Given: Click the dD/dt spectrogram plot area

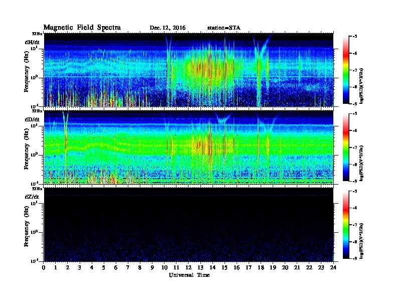Looking at the screenshot, I should pos(188,147).
